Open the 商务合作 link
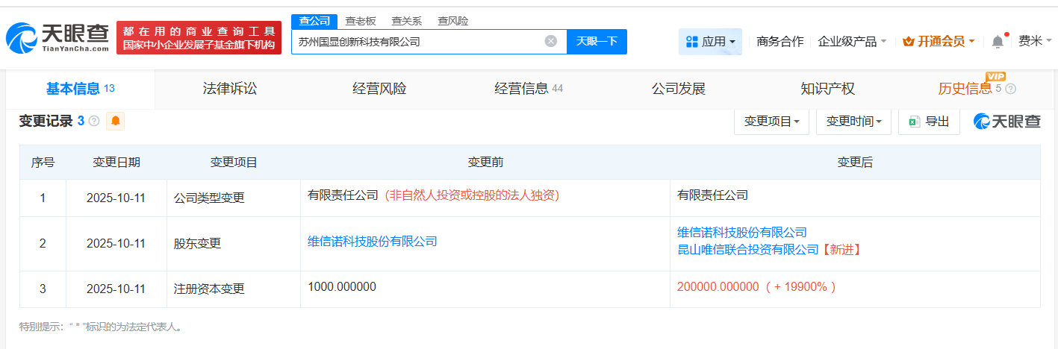The height and width of the screenshot is (349, 1058). click(780, 42)
